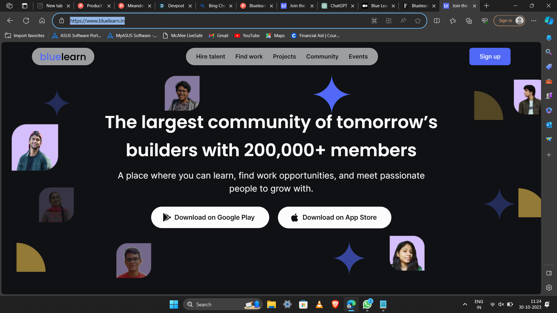Click the address bar URL field
This screenshot has width=557, height=313.
pos(203,21)
